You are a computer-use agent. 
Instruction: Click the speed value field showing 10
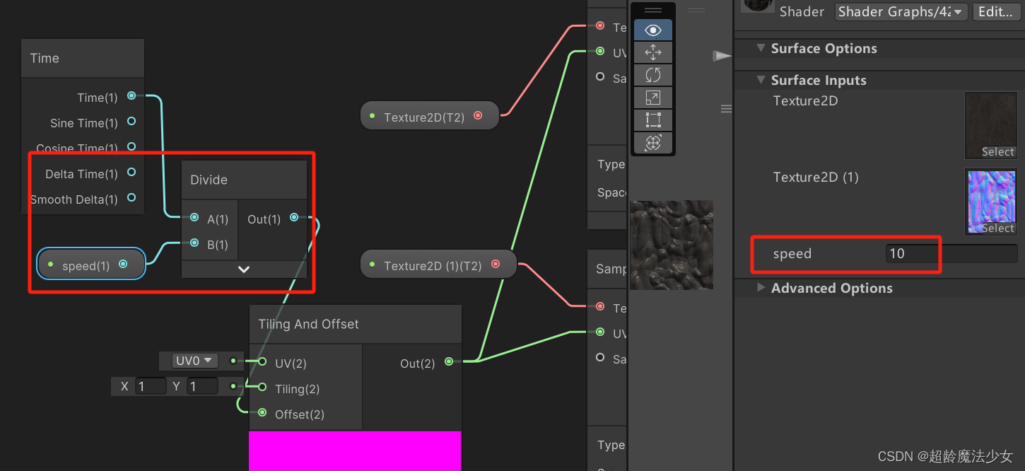click(x=911, y=253)
